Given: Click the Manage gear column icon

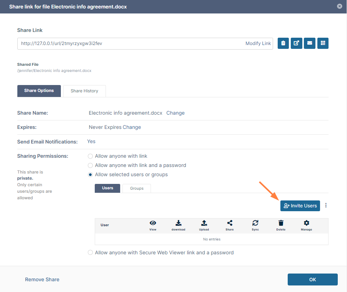Looking at the screenshot, I should pos(307,223).
